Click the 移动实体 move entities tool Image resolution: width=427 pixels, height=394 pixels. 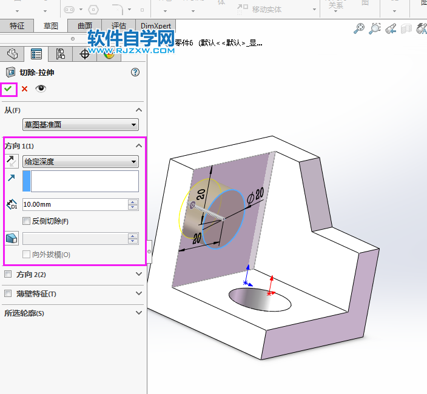click(259, 9)
